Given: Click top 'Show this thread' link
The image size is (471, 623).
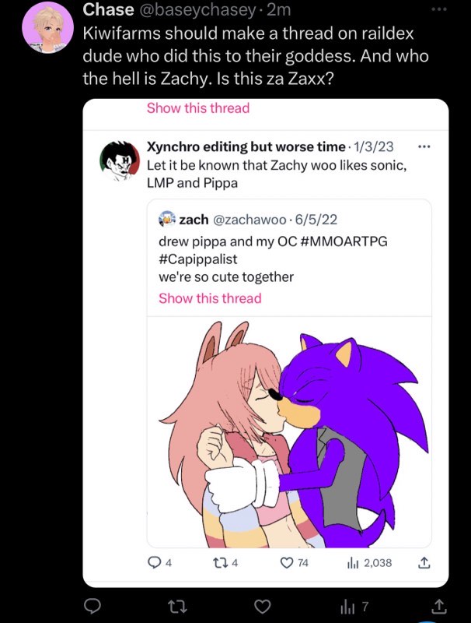Looking at the screenshot, I should pos(198,107).
